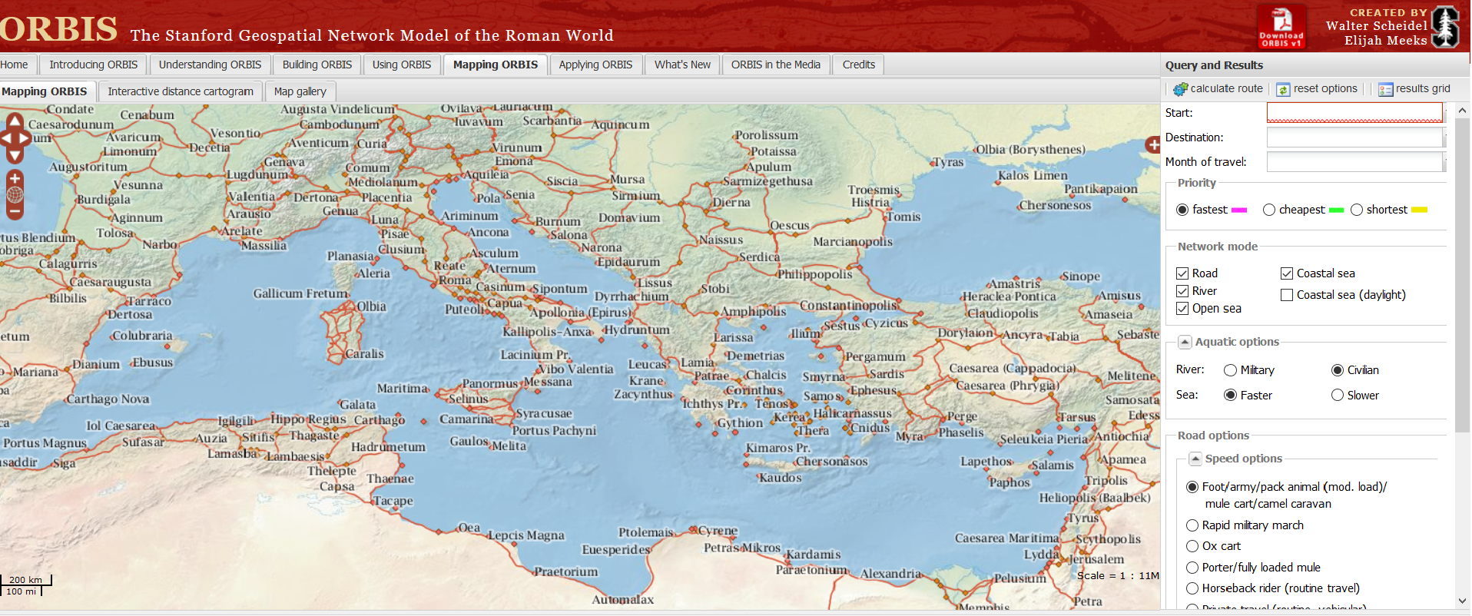Click the query panel scrollbar up arrow
The height and width of the screenshot is (616, 1472).
click(x=1463, y=111)
